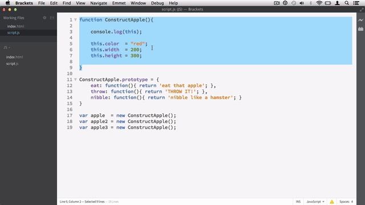Click the Live Preview lightning icon
Viewport: 365px width, 205px height.
360,20
